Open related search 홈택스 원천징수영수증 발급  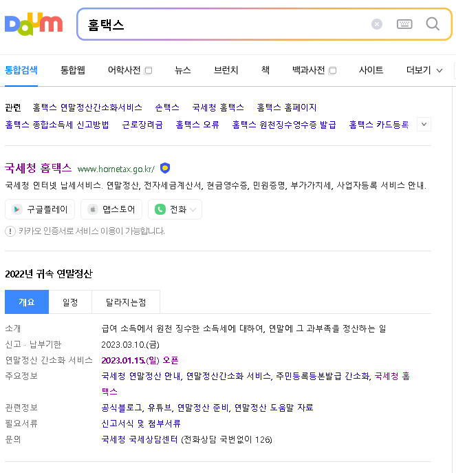(284, 125)
